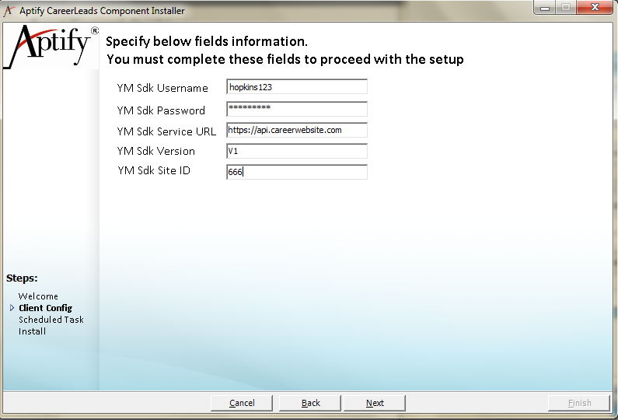
Task: Click the window title 'Aptify CareerLeads Component Installer'
Action: click(x=102, y=11)
